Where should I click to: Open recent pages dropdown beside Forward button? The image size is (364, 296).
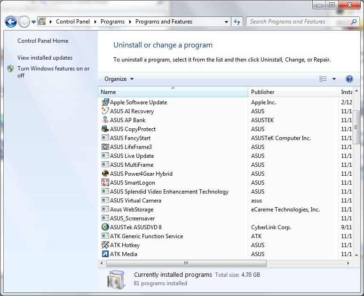pos(34,22)
